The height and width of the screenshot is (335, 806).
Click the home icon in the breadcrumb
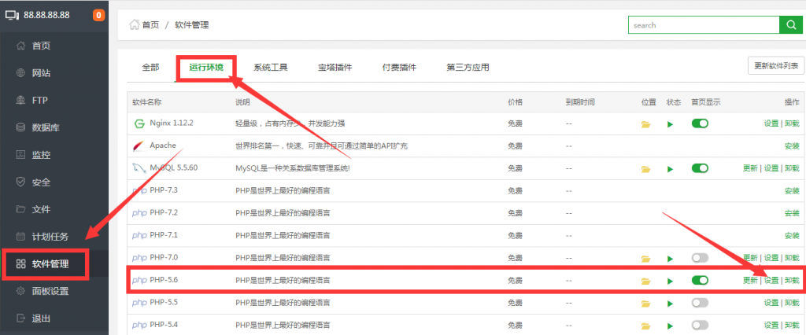click(x=135, y=24)
